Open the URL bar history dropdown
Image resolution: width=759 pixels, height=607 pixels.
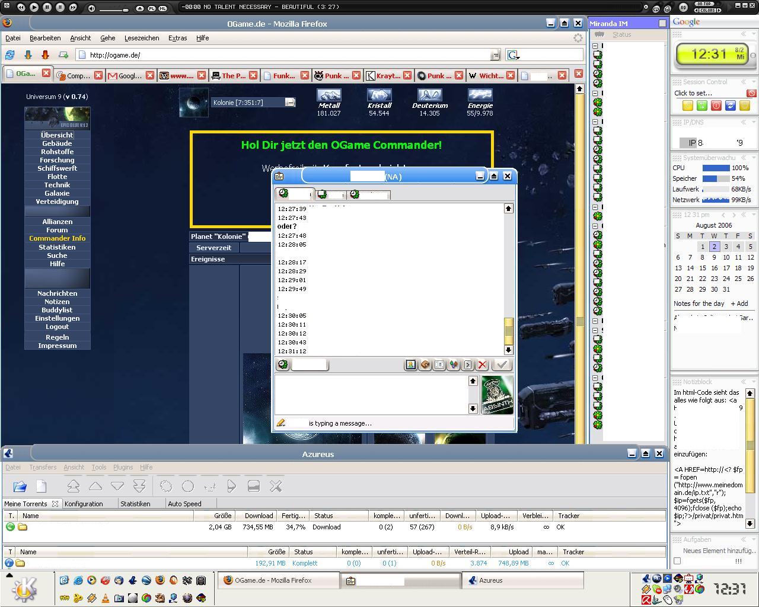(495, 55)
